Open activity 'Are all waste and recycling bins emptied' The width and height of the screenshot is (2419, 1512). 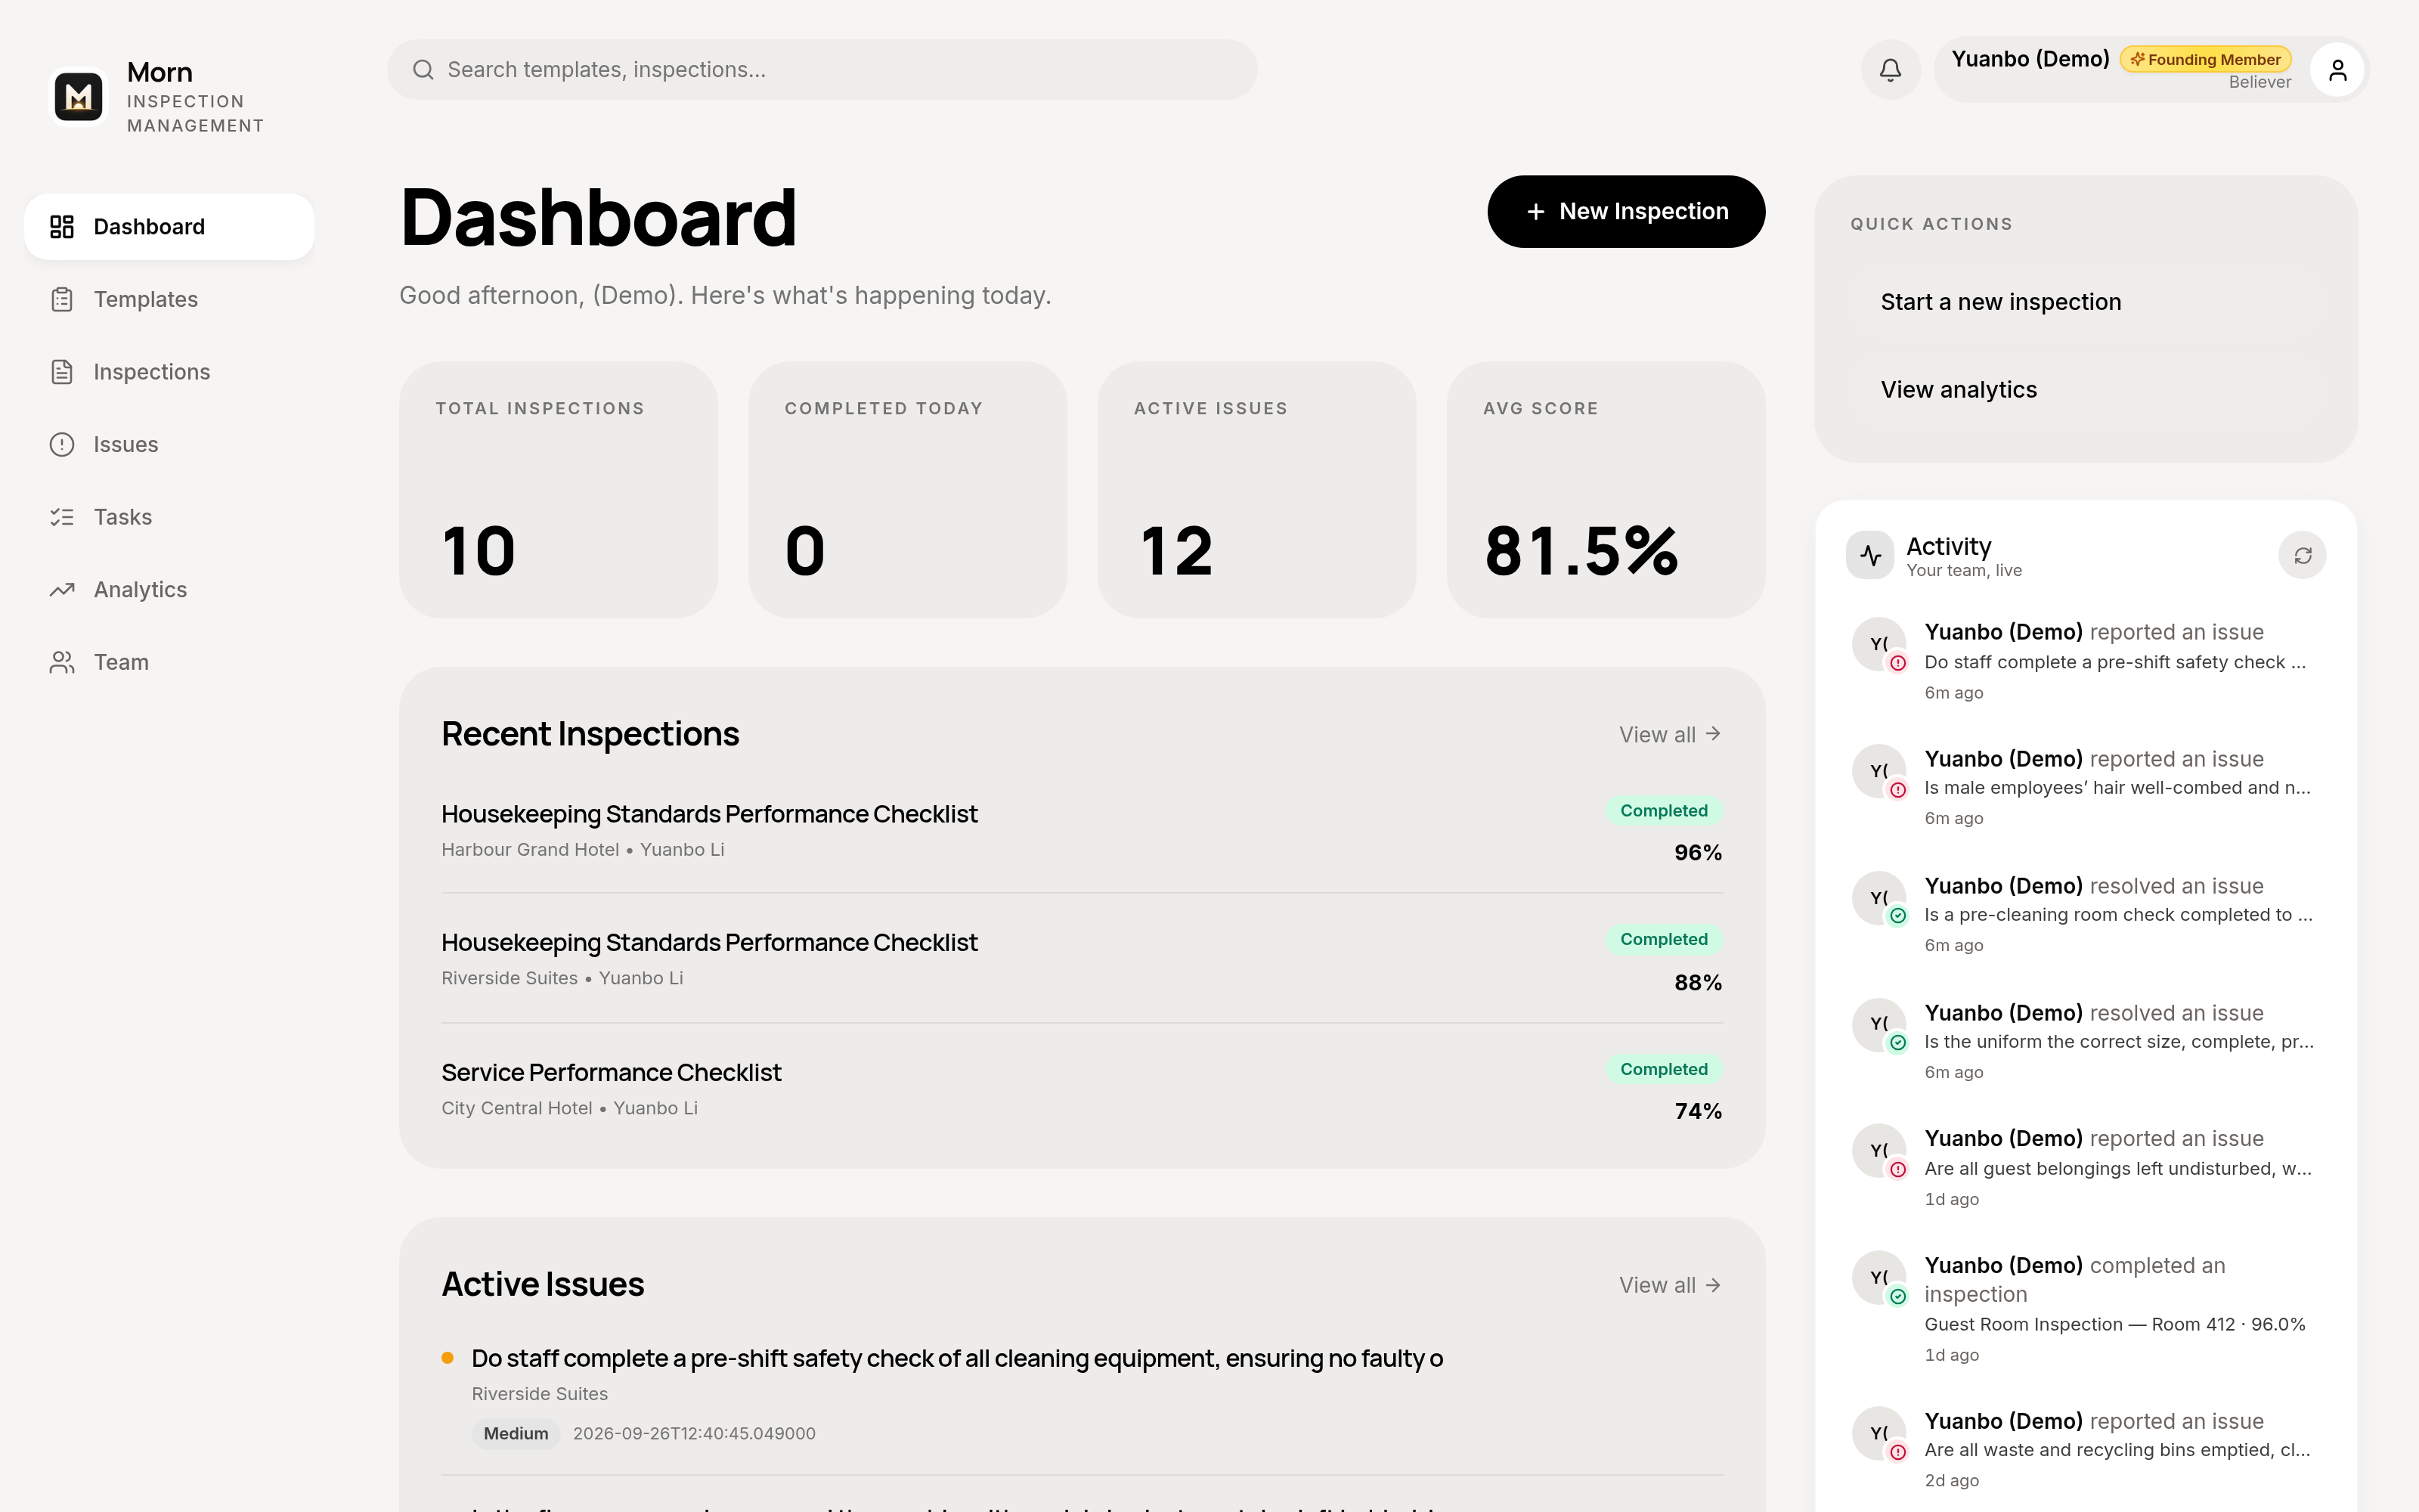[x=2086, y=1450]
